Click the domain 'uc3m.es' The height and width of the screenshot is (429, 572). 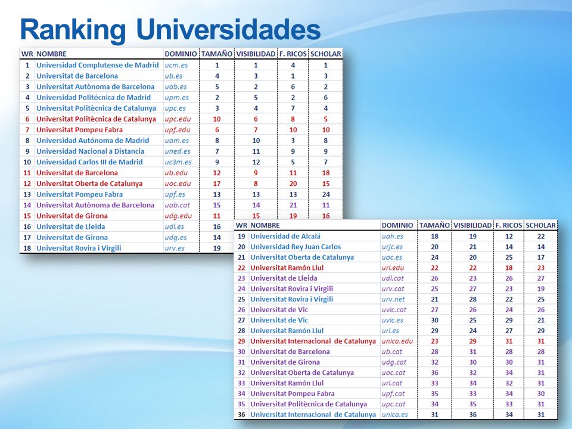[178, 162]
